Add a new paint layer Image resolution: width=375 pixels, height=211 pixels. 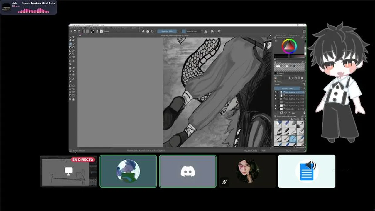pyautogui.click(x=276, y=113)
